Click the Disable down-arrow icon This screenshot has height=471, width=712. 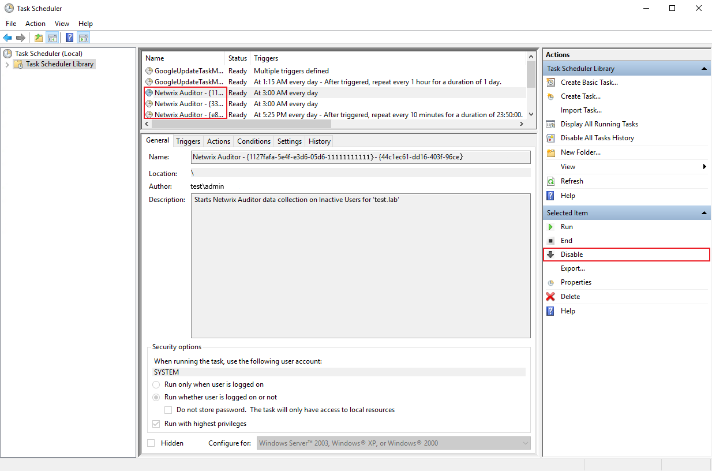(550, 255)
